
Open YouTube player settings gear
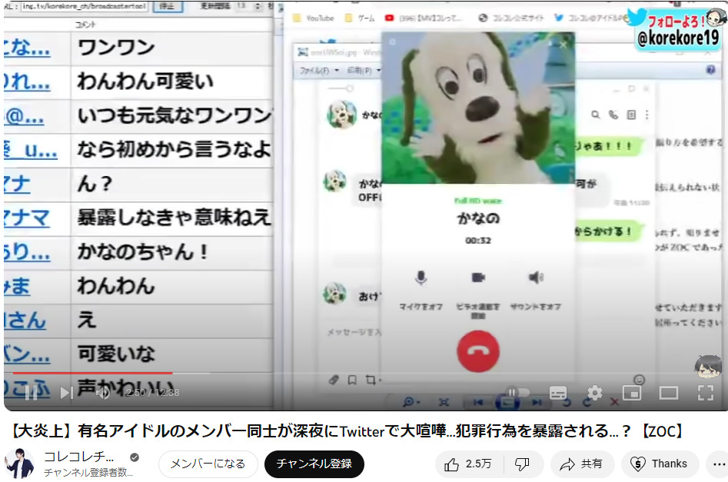[595, 393]
